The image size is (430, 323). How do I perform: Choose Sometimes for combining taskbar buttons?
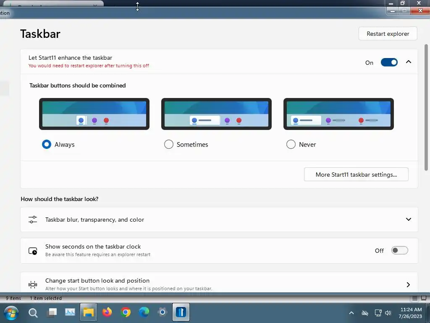click(169, 144)
